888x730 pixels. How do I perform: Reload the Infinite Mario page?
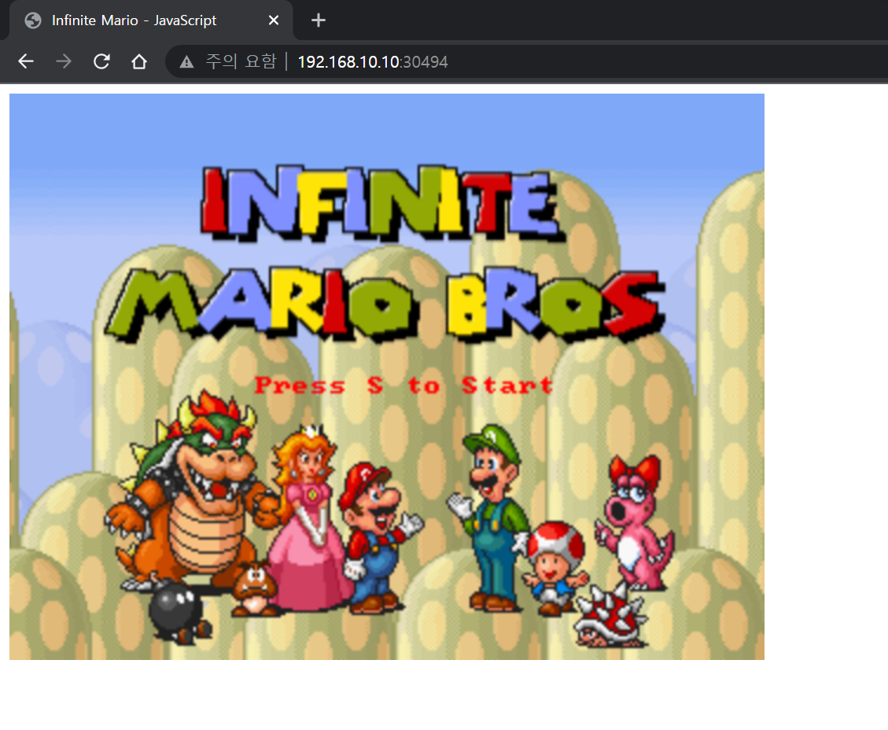pyautogui.click(x=102, y=61)
